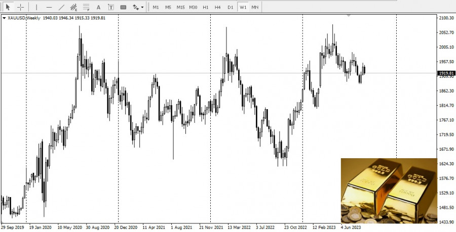Click the 1814.70 price scale label
The height and width of the screenshot is (232, 456).
447,106
